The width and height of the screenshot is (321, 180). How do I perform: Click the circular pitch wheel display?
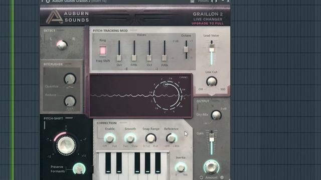(167, 95)
